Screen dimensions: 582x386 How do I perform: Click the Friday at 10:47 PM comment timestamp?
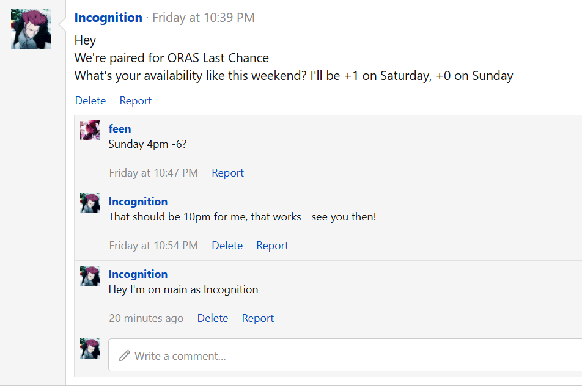153,173
